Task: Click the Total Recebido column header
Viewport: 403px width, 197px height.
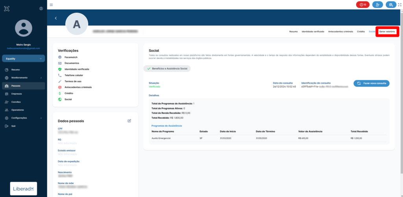Action: pyautogui.click(x=359, y=131)
